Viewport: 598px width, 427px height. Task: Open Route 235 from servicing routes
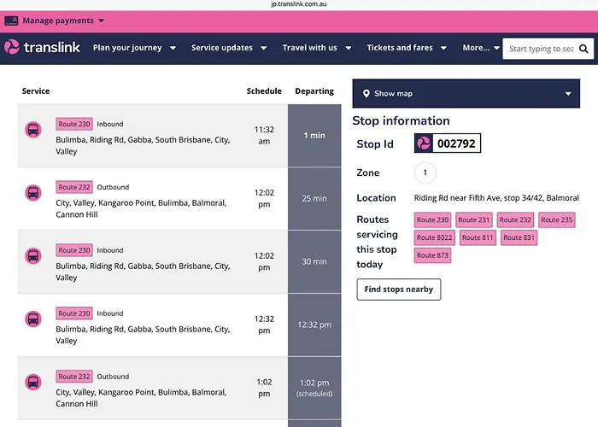[556, 219]
